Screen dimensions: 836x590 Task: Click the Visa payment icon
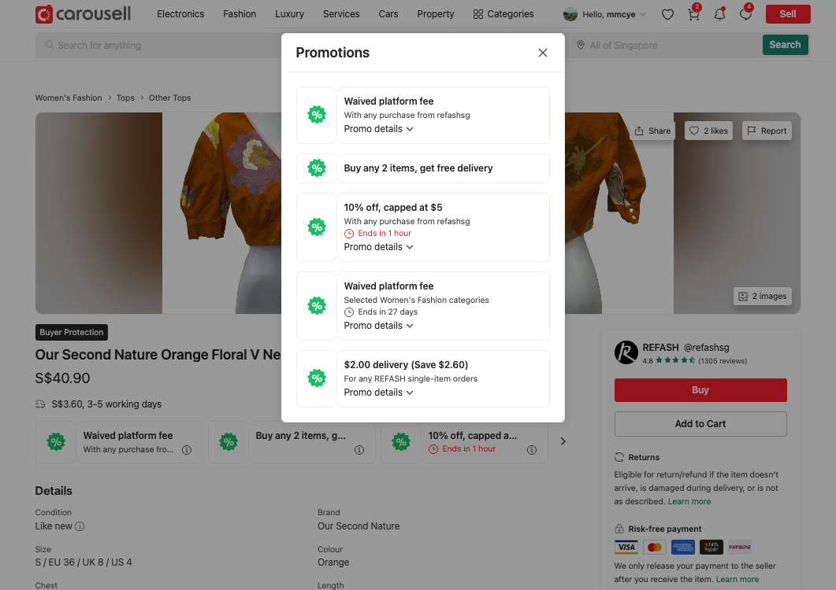626,547
